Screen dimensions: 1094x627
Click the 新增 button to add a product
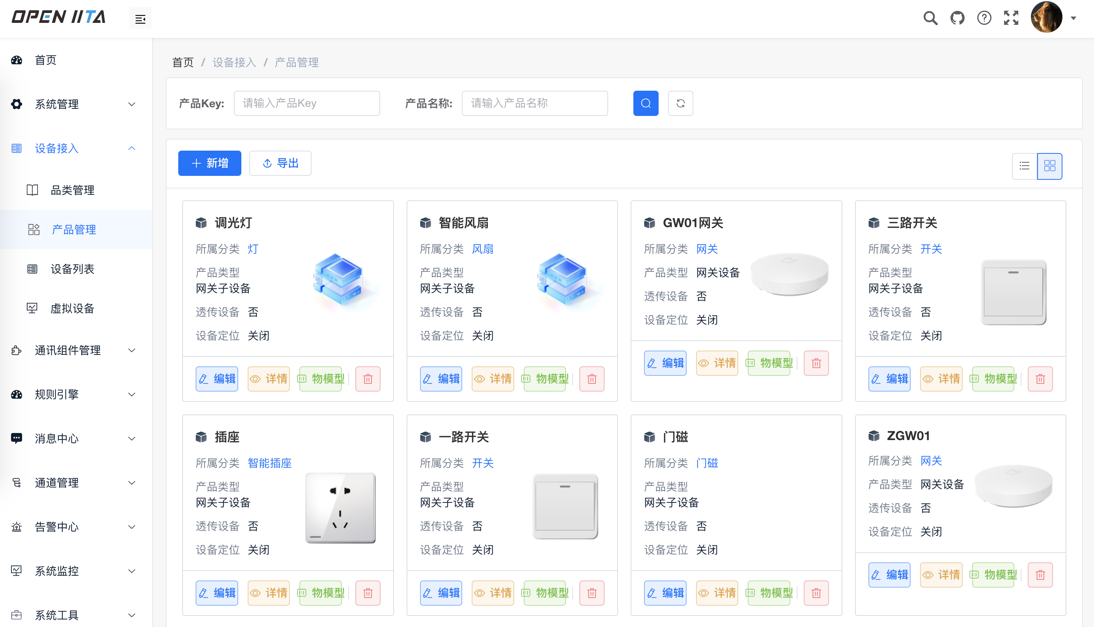coord(210,163)
